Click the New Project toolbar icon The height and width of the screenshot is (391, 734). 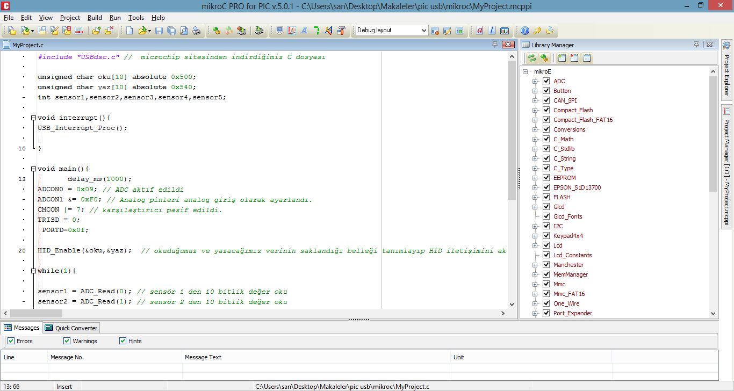[12, 31]
